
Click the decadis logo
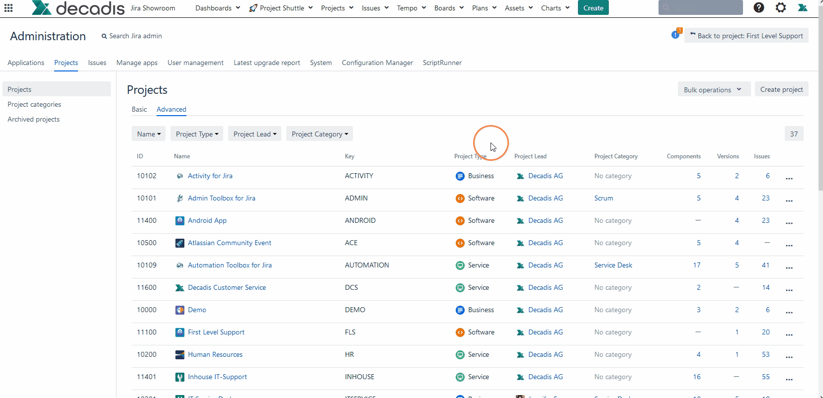[x=79, y=8]
